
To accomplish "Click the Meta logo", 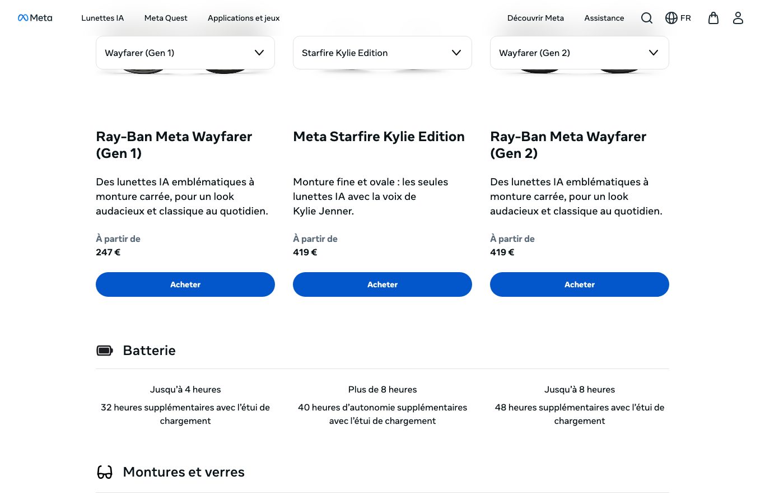I will click(x=35, y=18).
